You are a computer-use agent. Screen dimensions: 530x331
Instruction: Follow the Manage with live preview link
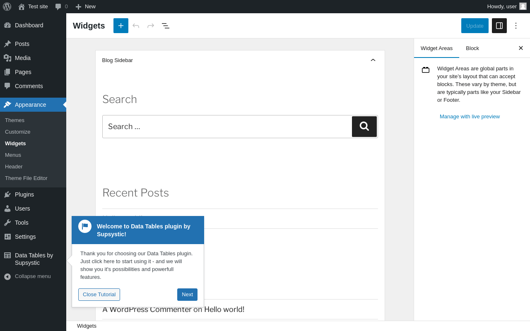[470, 117]
